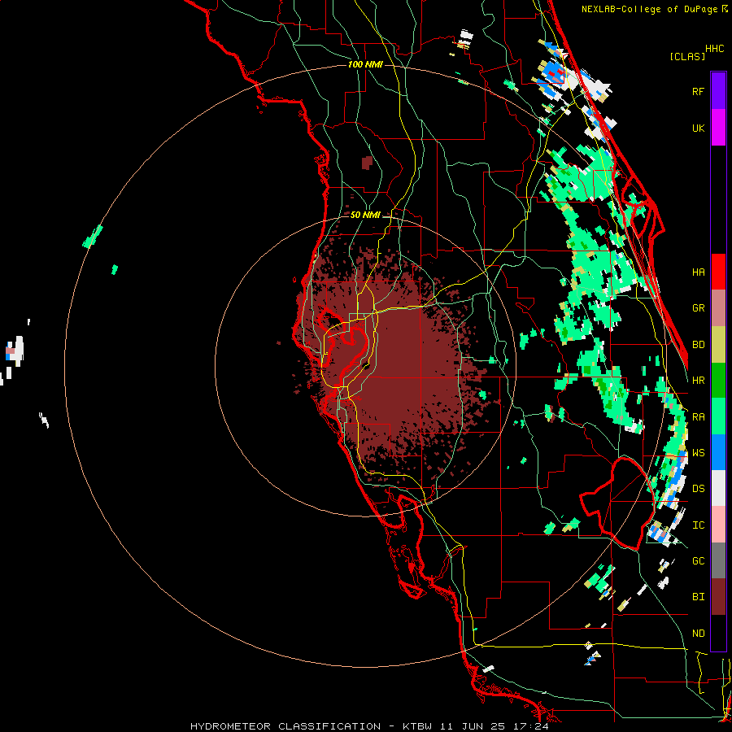732x732 pixels.
Task: Click the HA red legend swatch
Action: tap(718, 272)
